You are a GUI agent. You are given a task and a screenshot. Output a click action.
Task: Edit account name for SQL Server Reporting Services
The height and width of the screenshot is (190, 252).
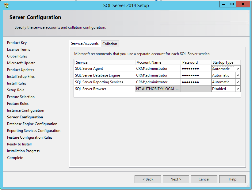158,82
